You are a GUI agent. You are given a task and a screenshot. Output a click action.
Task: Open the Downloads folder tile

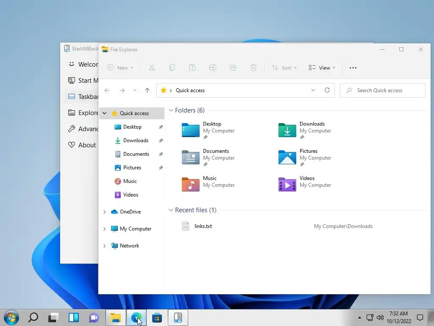click(x=305, y=130)
